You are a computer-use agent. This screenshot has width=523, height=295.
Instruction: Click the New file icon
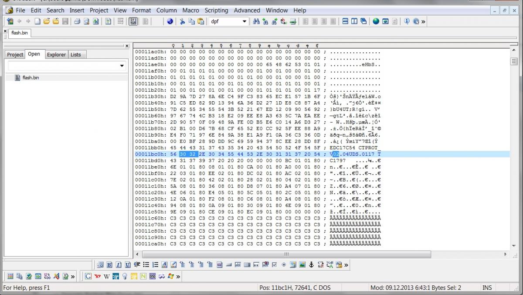(x=37, y=21)
